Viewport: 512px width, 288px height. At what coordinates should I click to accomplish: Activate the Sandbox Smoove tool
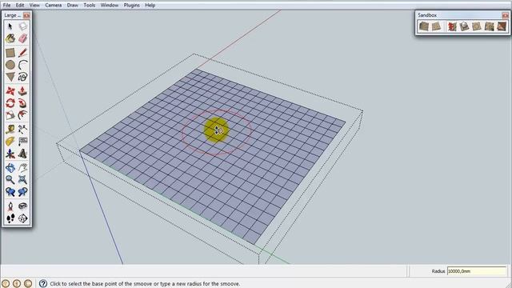(452, 26)
